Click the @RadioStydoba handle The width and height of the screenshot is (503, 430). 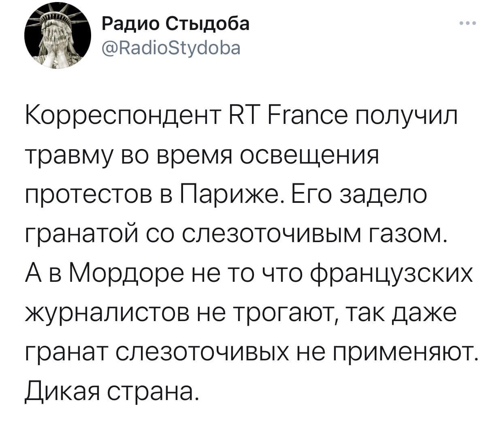pyautogui.click(x=170, y=47)
